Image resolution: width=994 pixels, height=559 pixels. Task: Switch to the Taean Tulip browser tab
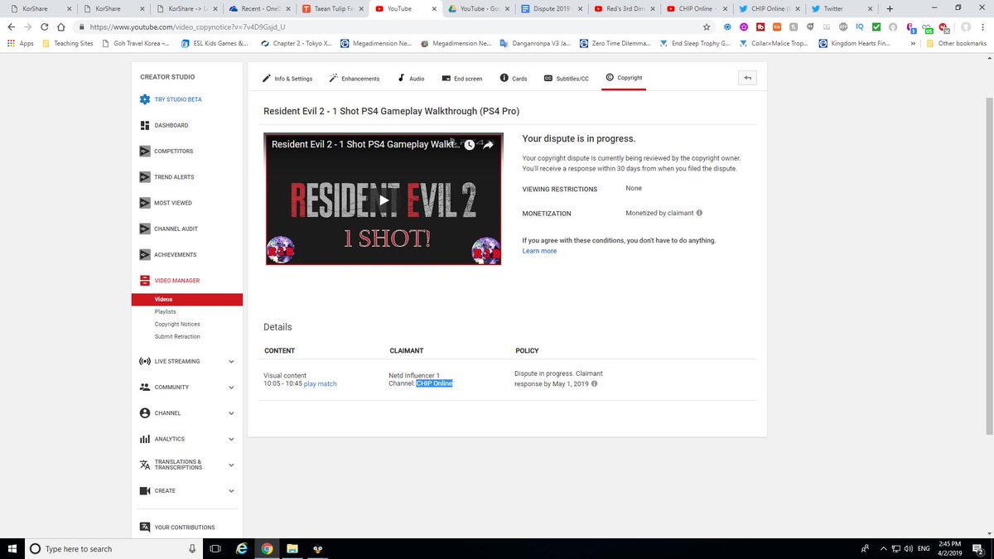(x=331, y=8)
